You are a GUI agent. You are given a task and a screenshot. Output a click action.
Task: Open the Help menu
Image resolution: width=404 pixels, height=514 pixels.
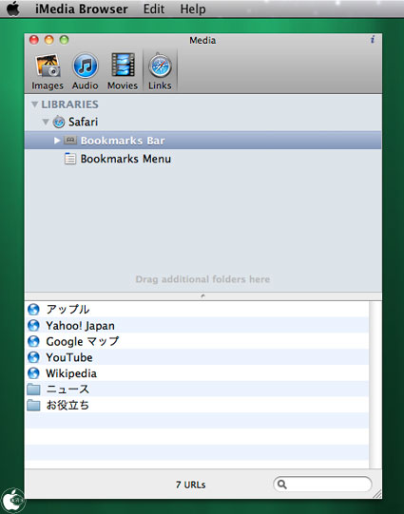click(x=193, y=9)
